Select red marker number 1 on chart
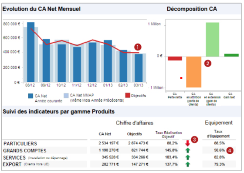The image size is (244, 173). click(138, 47)
